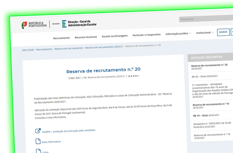
Task: Select the República Portuguesa coat of arms logo
Action: coord(24,24)
